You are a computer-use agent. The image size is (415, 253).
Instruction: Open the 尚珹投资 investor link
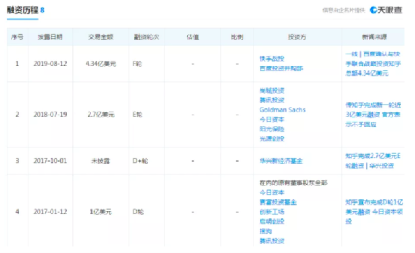click(271, 90)
